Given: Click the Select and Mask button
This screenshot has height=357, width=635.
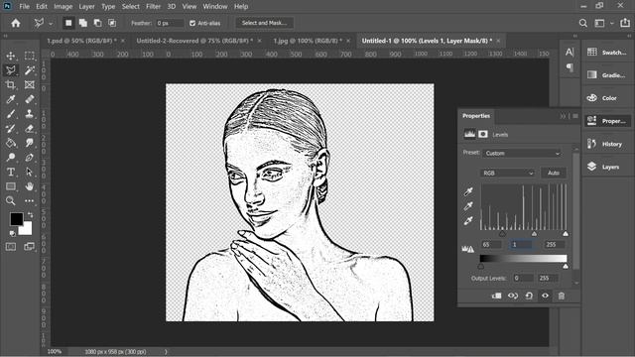Looking at the screenshot, I should tap(265, 23).
